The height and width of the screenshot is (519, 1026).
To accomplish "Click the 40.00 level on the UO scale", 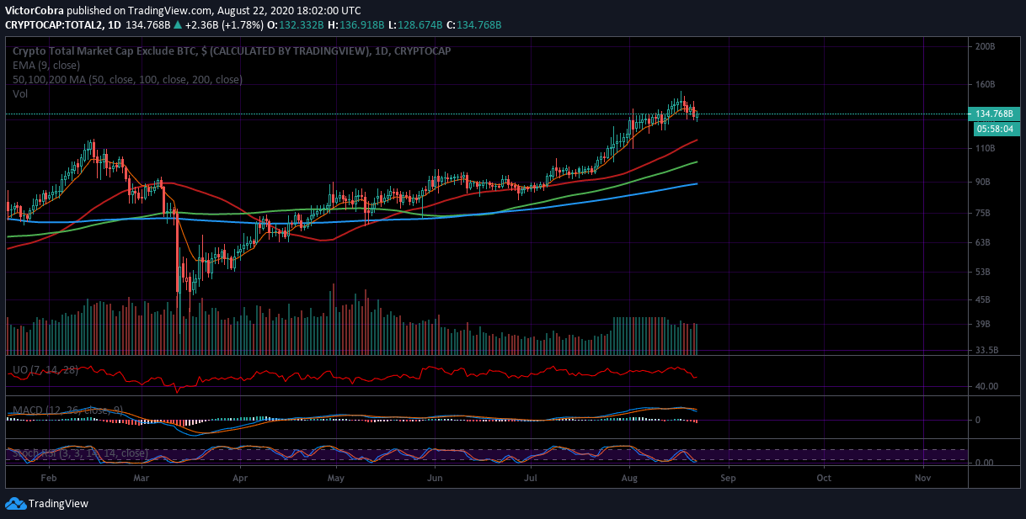I will (986, 386).
